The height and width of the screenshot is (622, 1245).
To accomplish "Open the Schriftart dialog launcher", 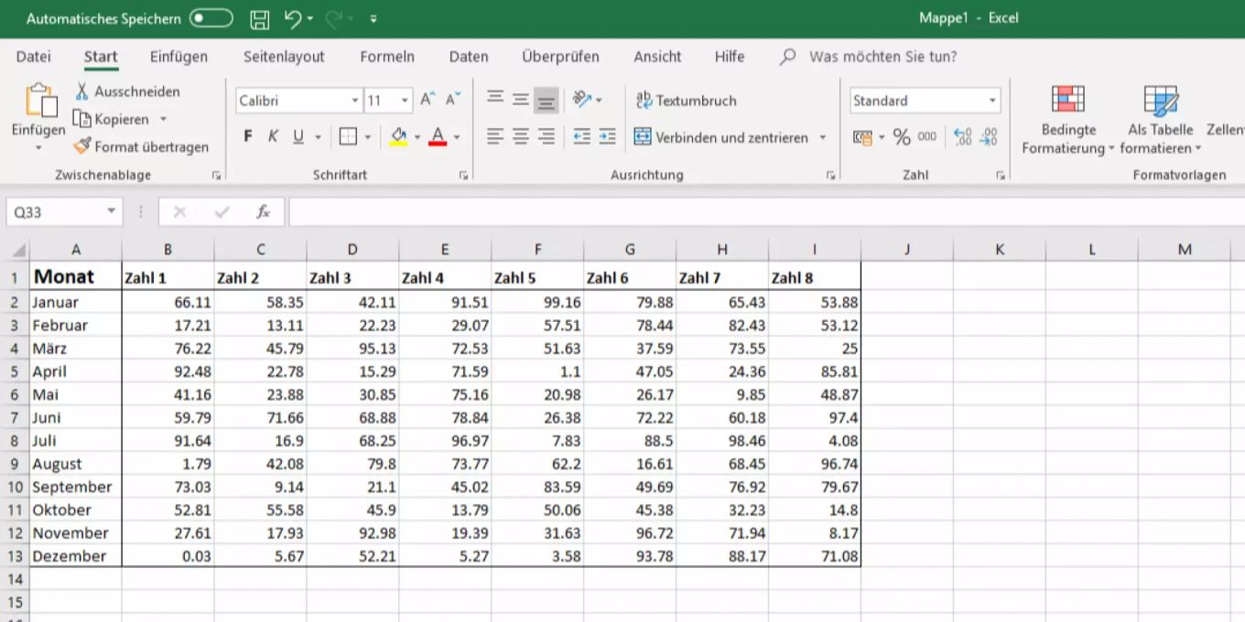I will (464, 175).
